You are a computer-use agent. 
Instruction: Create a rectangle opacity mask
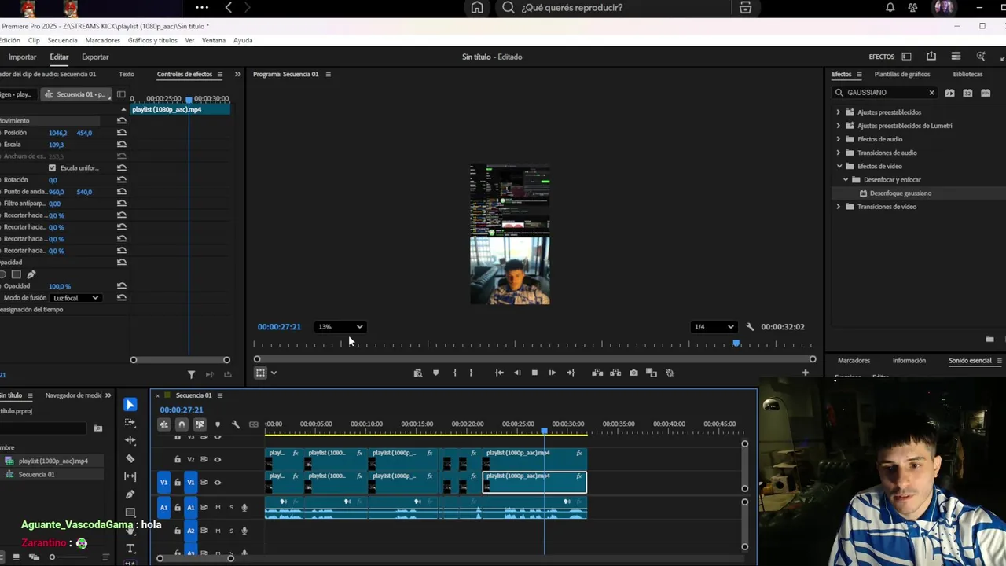pyautogui.click(x=16, y=274)
